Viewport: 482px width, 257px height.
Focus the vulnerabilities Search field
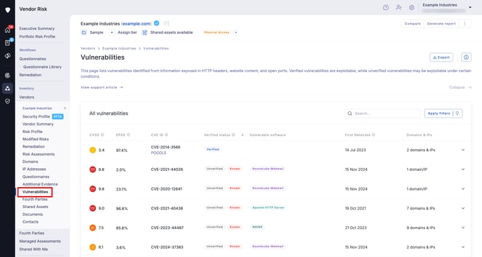[x=383, y=113]
